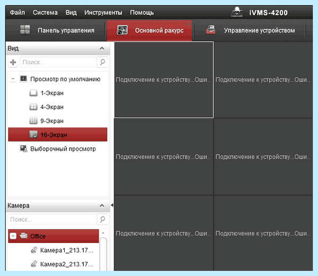Click the Управление устройством device icon

pos(211,30)
